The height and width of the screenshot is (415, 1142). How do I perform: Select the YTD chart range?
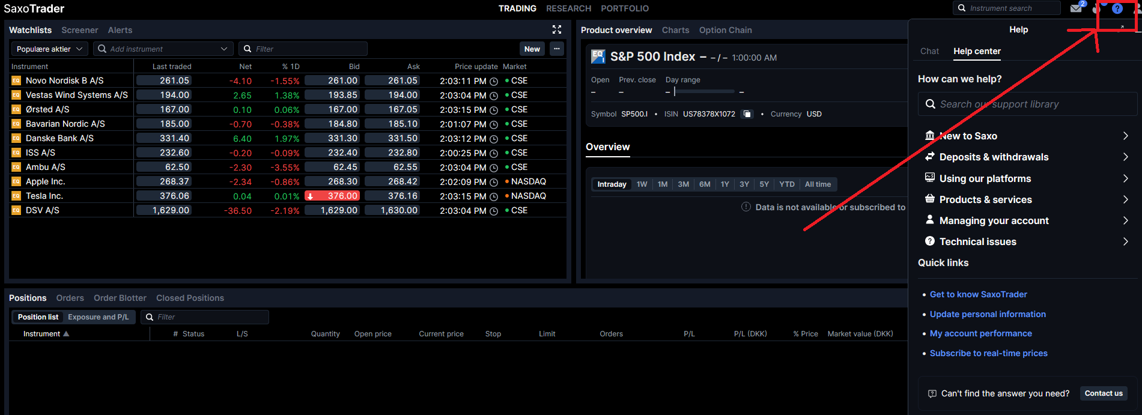click(x=787, y=184)
